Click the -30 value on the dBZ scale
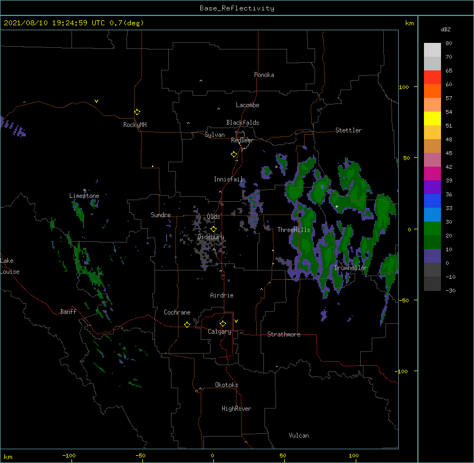The image size is (474, 463). (x=450, y=290)
